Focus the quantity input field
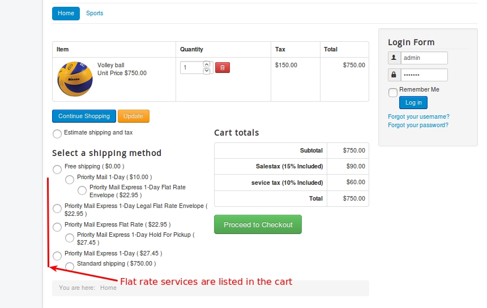This screenshot has height=308, width=487. tap(191, 68)
